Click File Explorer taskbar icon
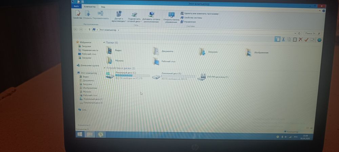Screen dimensions: 339x152 pos(89,134)
